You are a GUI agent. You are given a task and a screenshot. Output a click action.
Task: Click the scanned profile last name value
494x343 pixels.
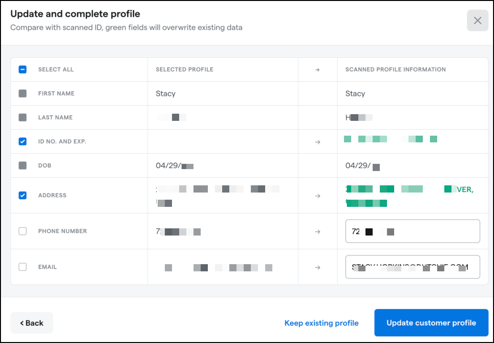[359, 118]
